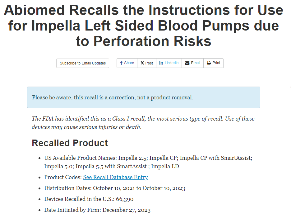Click the US Available Product Names item
This screenshot has width=291, height=214.
pos(148,162)
